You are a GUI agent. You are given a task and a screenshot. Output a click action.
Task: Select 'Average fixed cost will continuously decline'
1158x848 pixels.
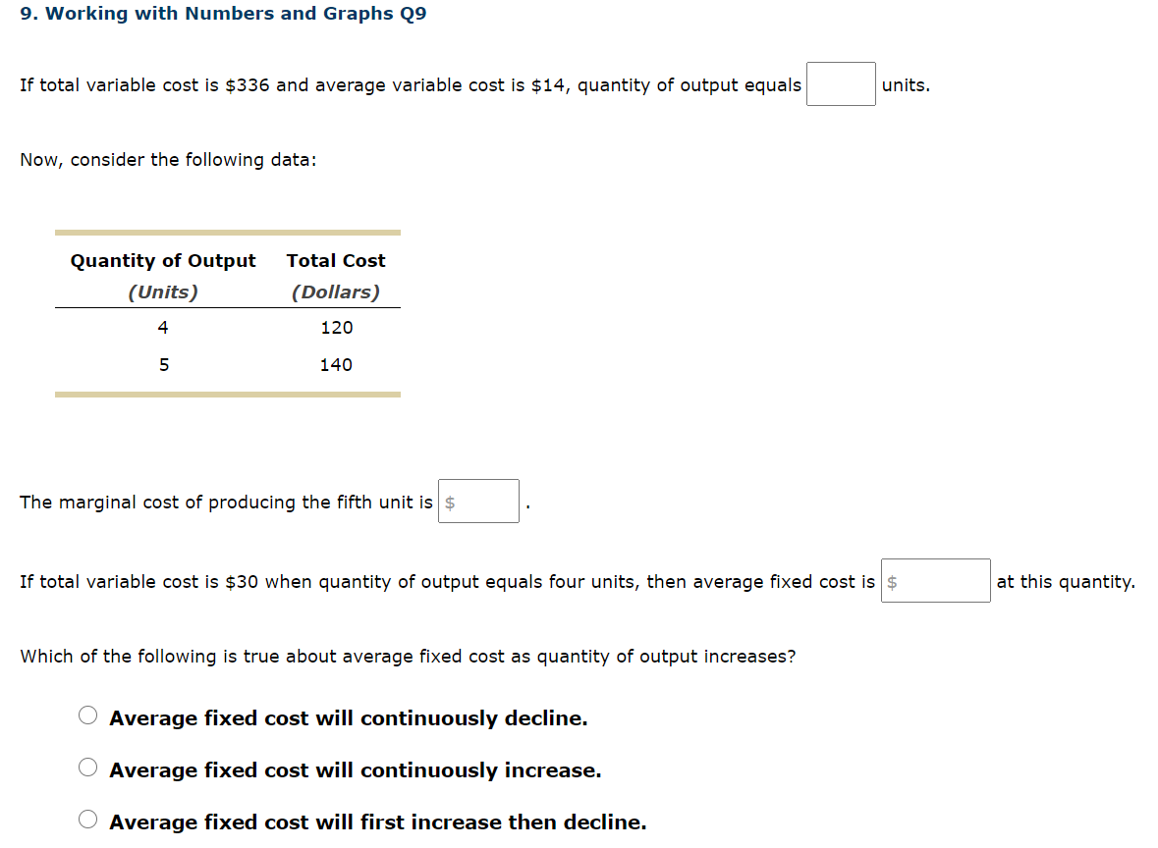coord(87,715)
